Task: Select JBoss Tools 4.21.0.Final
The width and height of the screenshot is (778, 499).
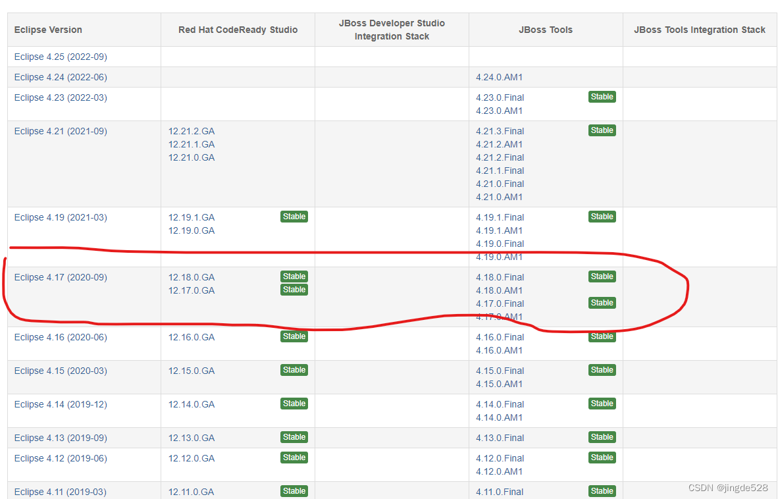Action: pos(500,184)
